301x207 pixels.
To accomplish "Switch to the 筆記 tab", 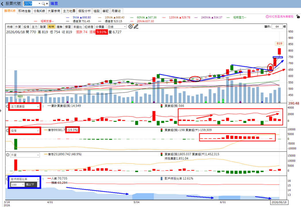I will (106, 11).
